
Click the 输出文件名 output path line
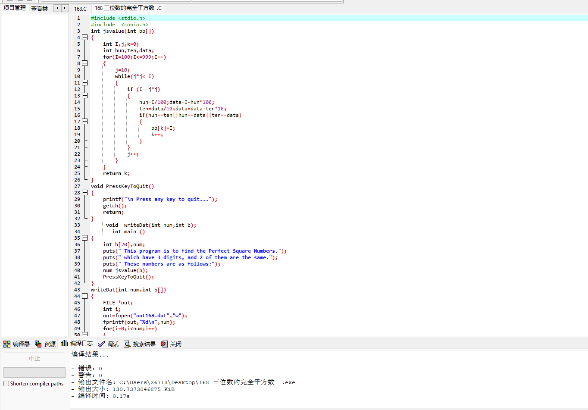click(183, 382)
